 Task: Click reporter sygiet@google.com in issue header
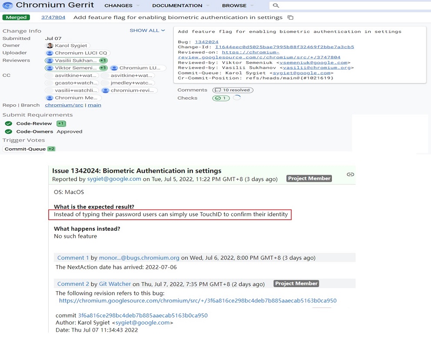click(114, 179)
